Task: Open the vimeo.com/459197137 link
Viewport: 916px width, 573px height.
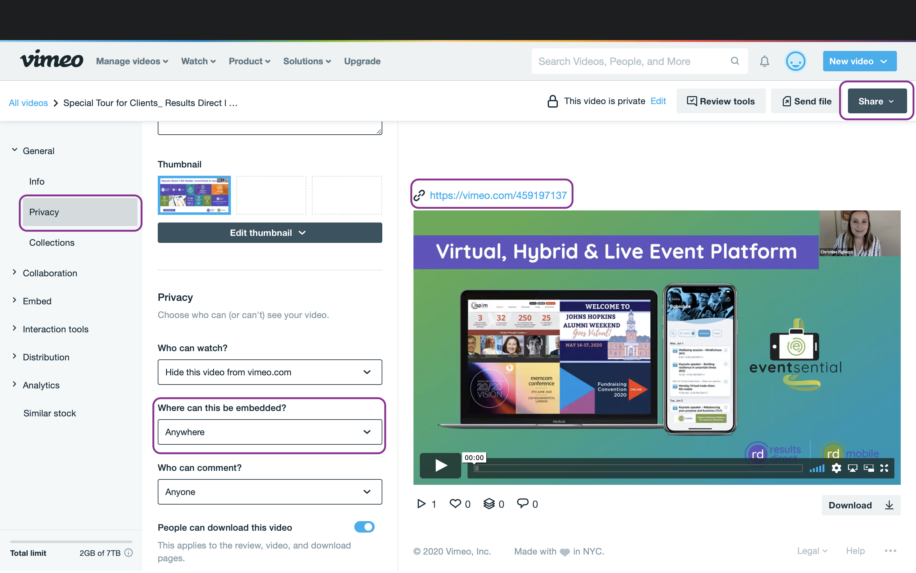Action: [498, 195]
